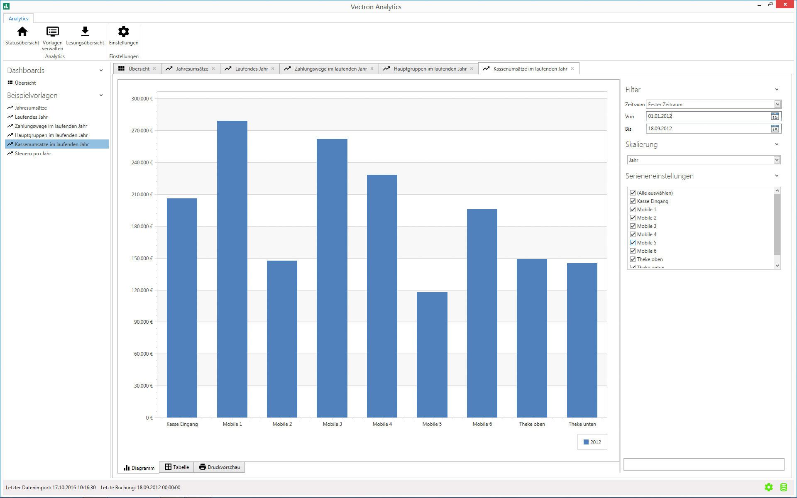Toggle the (Alle auswählen) checkbox
This screenshot has width=797, height=498.
point(633,193)
